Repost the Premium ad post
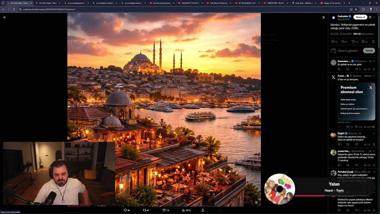380x214 pixels. [349, 127]
